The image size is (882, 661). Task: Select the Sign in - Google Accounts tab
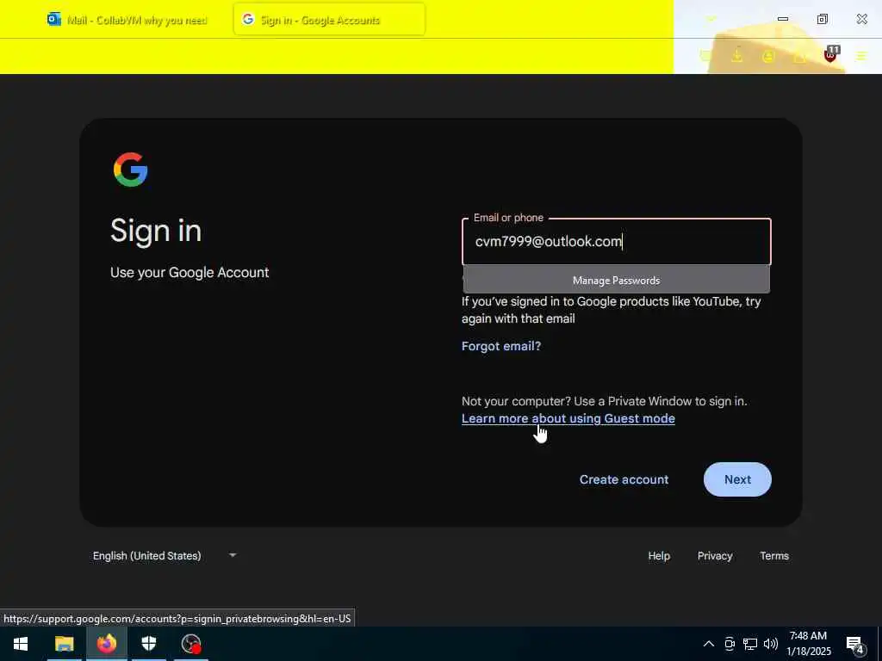tap(329, 20)
